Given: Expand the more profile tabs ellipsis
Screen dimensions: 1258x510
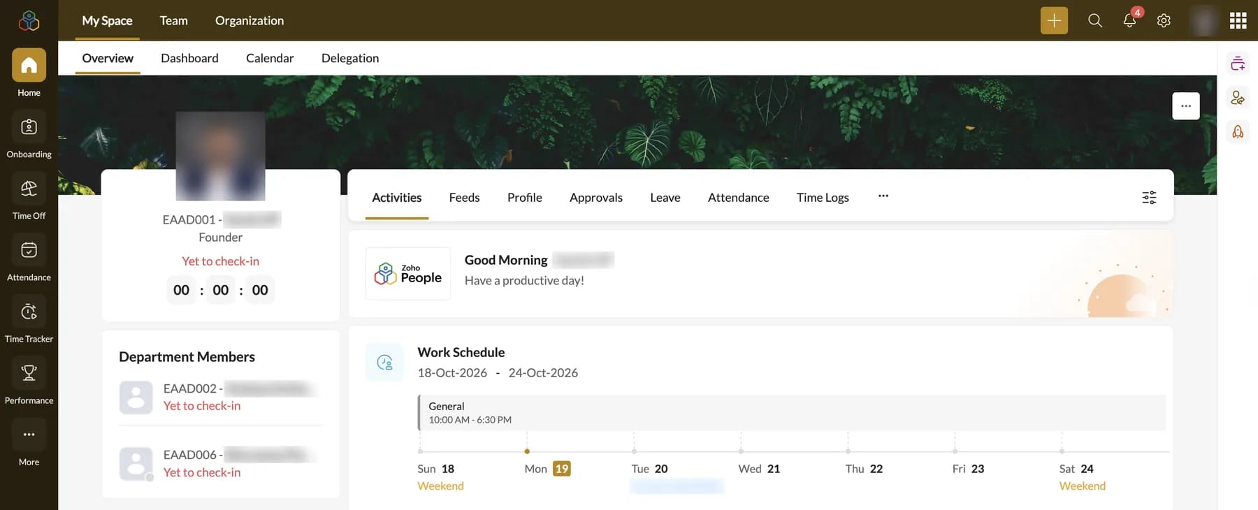Looking at the screenshot, I should pos(883,196).
